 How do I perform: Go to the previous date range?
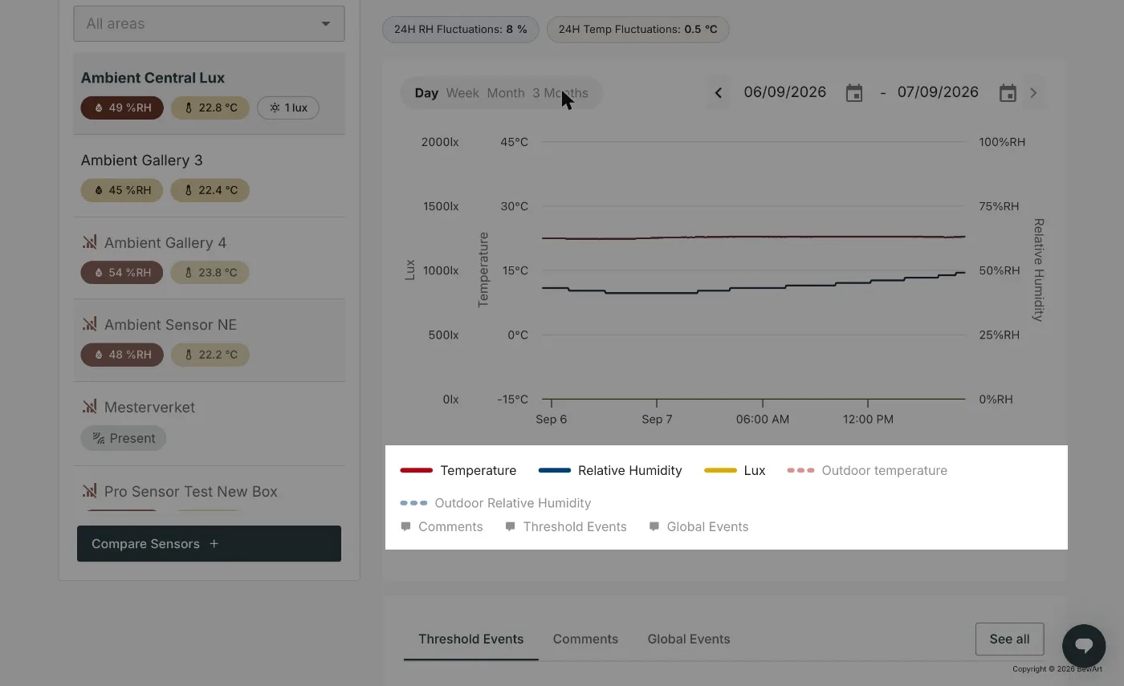tap(719, 93)
